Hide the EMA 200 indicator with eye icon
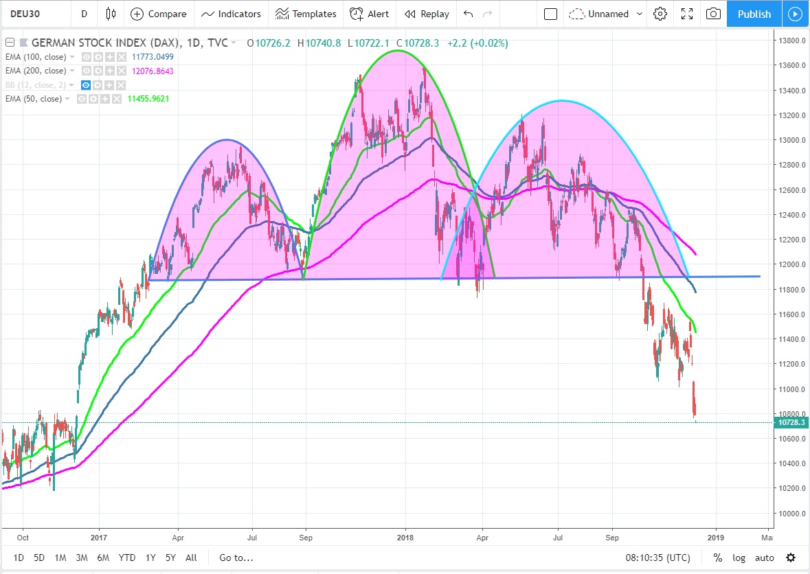 [87, 71]
